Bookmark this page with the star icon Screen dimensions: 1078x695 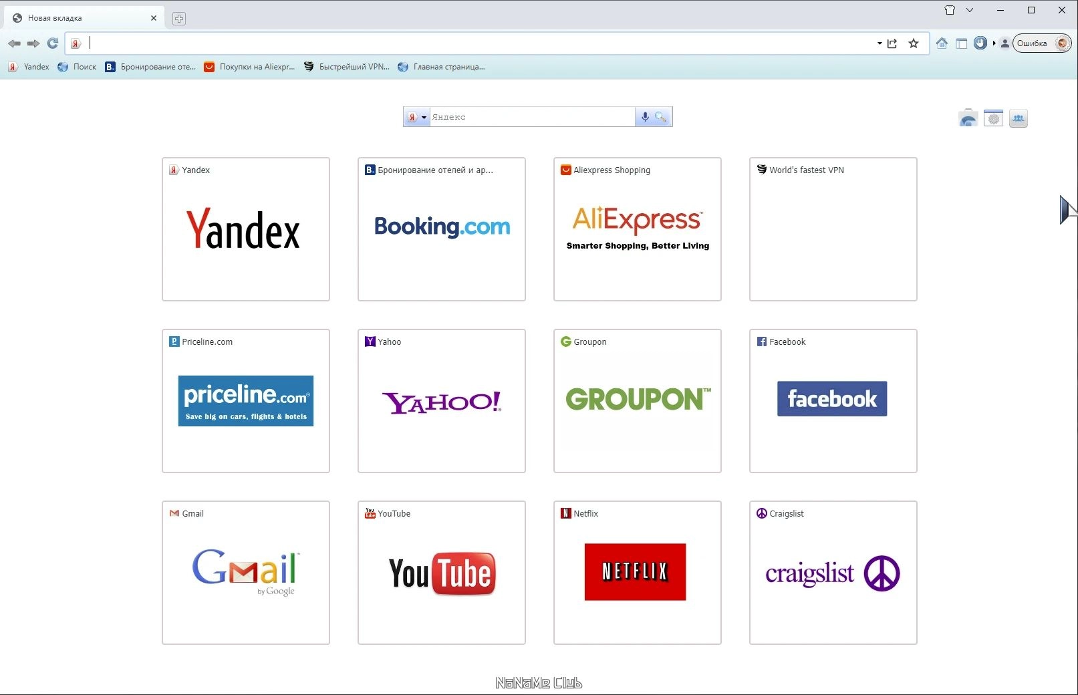click(914, 43)
